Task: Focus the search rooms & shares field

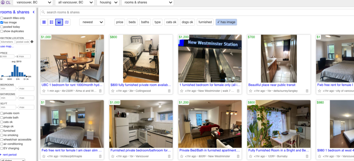Action: click(x=196, y=12)
